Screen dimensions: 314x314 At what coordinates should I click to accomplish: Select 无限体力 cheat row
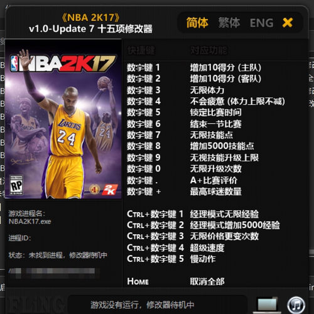(x=207, y=90)
